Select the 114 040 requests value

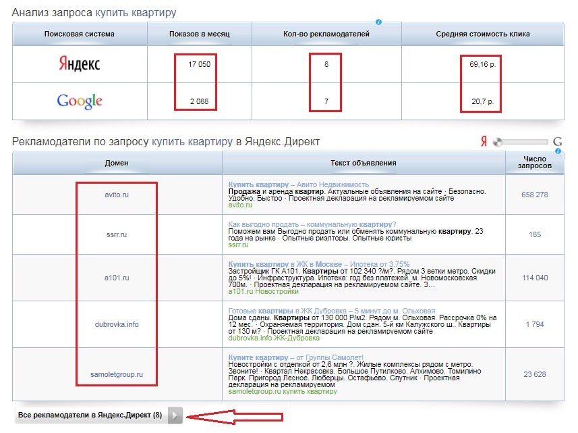pos(535,278)
